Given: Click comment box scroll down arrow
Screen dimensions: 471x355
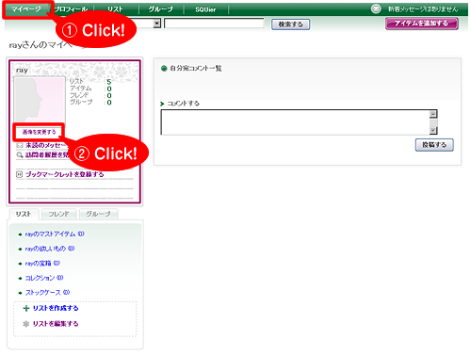Looking at the screenshot, I should [x=433, y=130].
